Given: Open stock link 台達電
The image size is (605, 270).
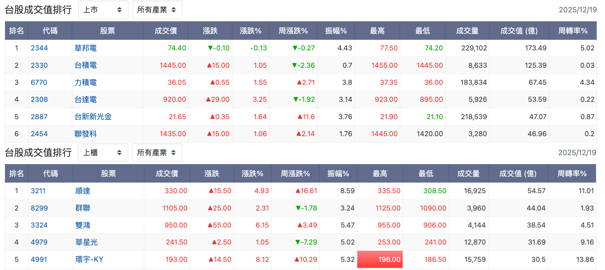Looking at the screenshot, I should click(x=86, y=99).
